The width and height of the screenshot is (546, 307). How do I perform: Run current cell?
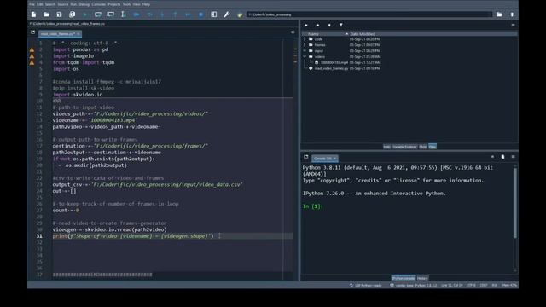pos(98,14)
